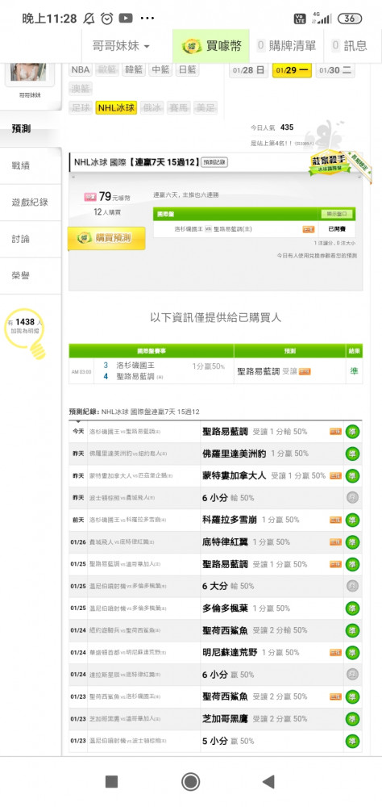Click the 今日人氣 435 popularity count
The height and width of the screenshot is (807, 382).
(x=272, y=128)
